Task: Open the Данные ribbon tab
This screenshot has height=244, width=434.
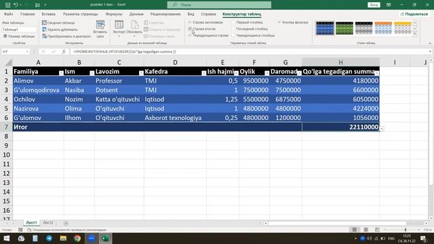Action: pos(136,14)
